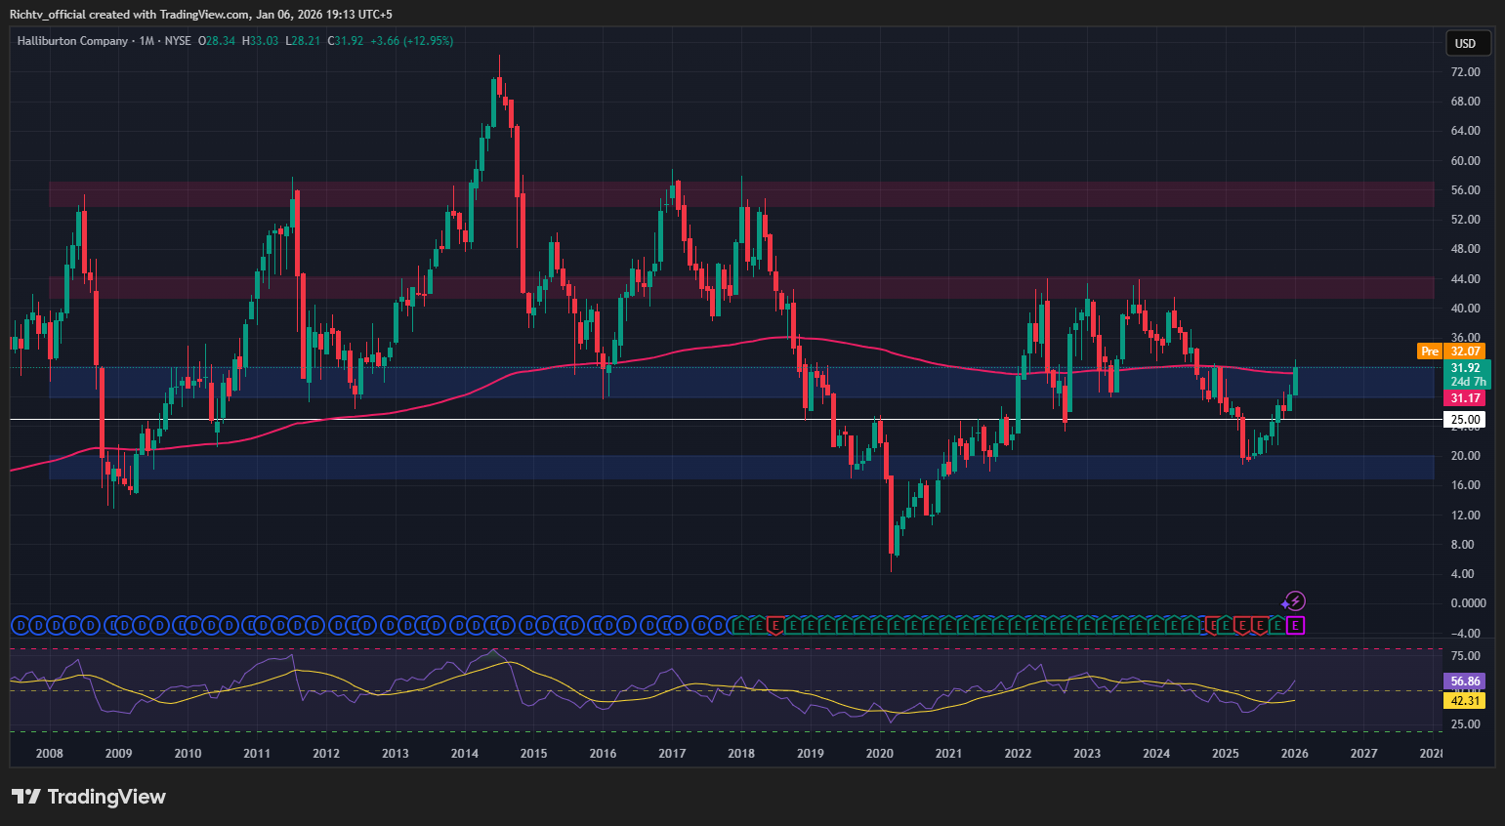Viewport: 1505px width, 826px height.
Task: Expand the purple 56.86 indicator value
Action: (x=1466, y=681)
